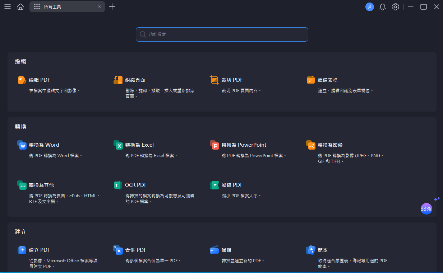Start 掃描 label
Viewport: 443px width, 273px height.
point(226,250)
